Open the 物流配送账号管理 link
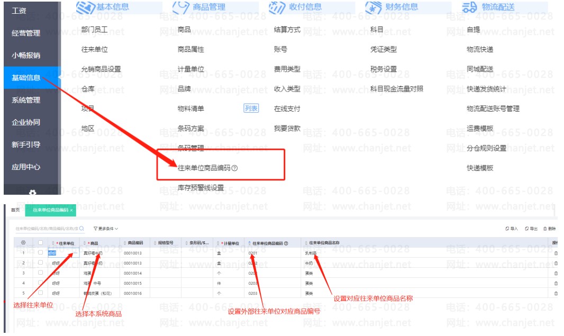 [x=493, y=108]
